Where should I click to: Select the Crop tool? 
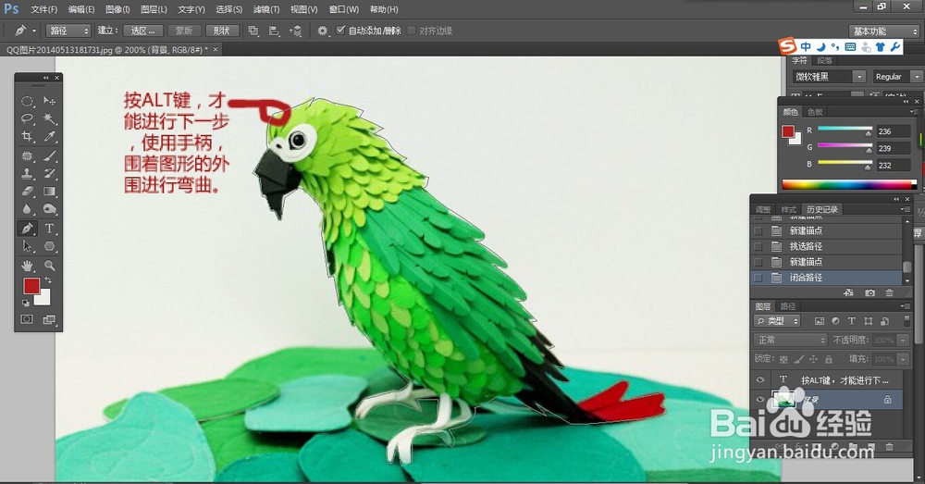point(27,136)
